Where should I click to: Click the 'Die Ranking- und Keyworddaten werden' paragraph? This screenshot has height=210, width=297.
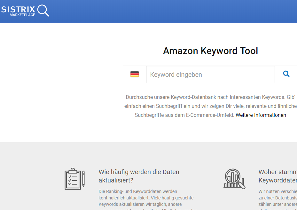pos(138,191)
